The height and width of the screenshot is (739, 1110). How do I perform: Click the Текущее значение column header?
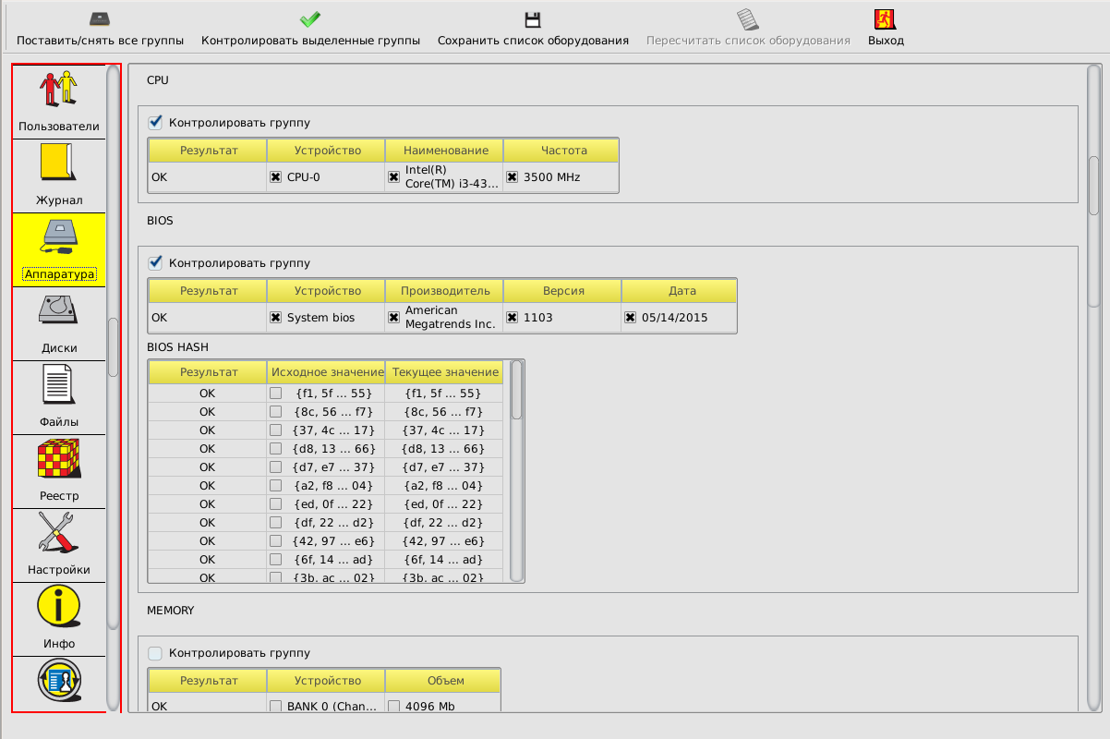coord(444,372)
